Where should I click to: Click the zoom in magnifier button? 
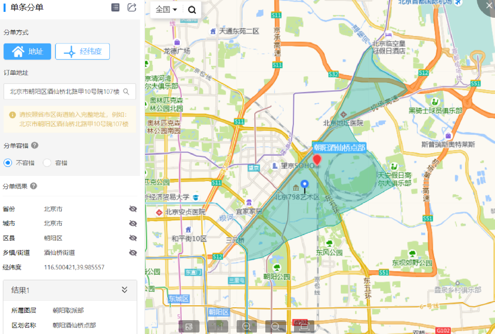coord(246,327)
